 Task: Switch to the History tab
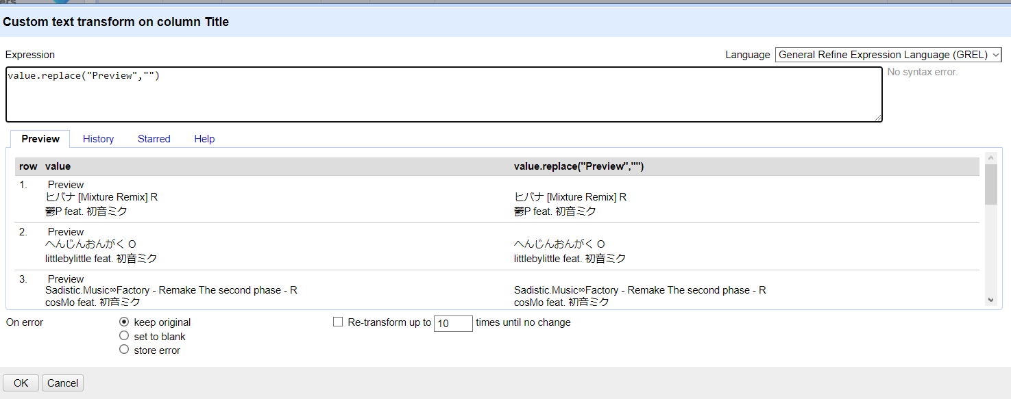coord(98,139)
